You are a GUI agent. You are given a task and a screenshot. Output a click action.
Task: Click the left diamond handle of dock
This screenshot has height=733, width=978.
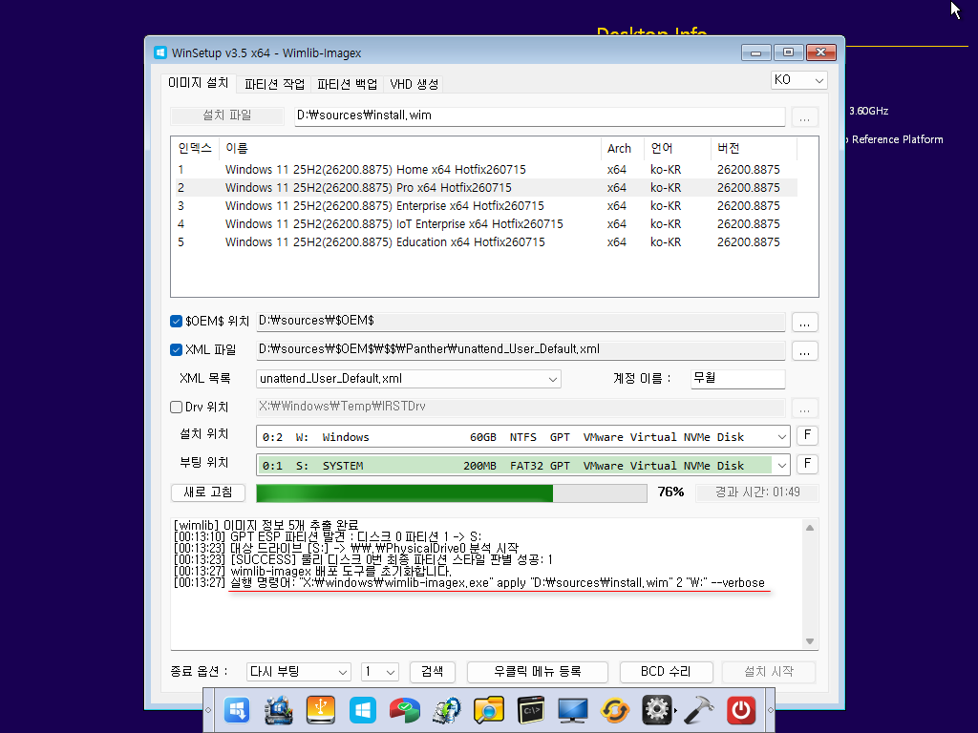208,710
